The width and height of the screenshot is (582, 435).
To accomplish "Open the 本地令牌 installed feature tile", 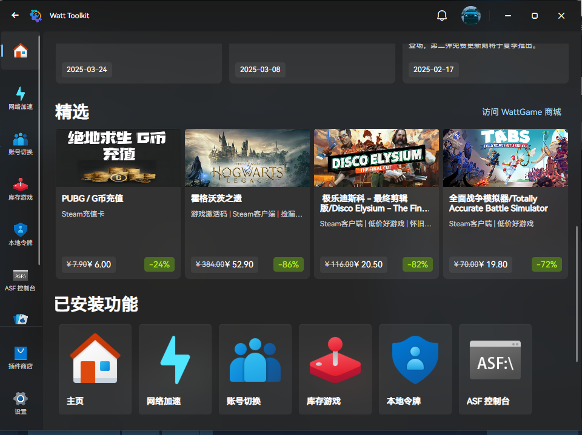I will (x=415, y=370).
